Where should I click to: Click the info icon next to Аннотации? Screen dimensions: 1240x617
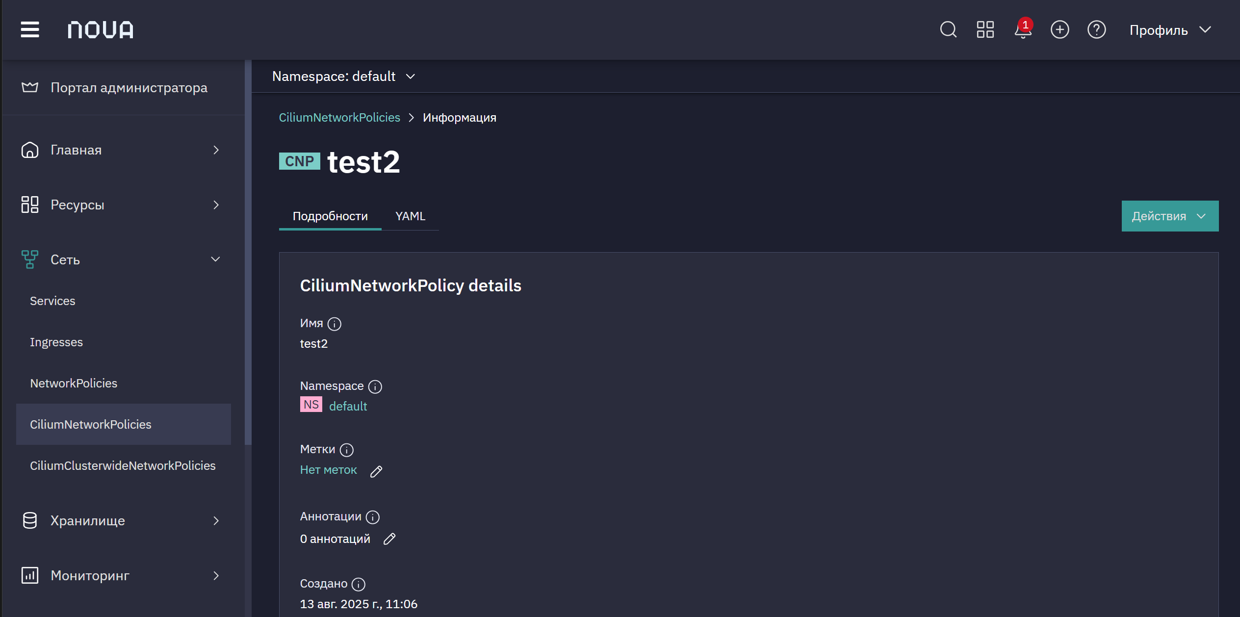[x=373, y=517]
